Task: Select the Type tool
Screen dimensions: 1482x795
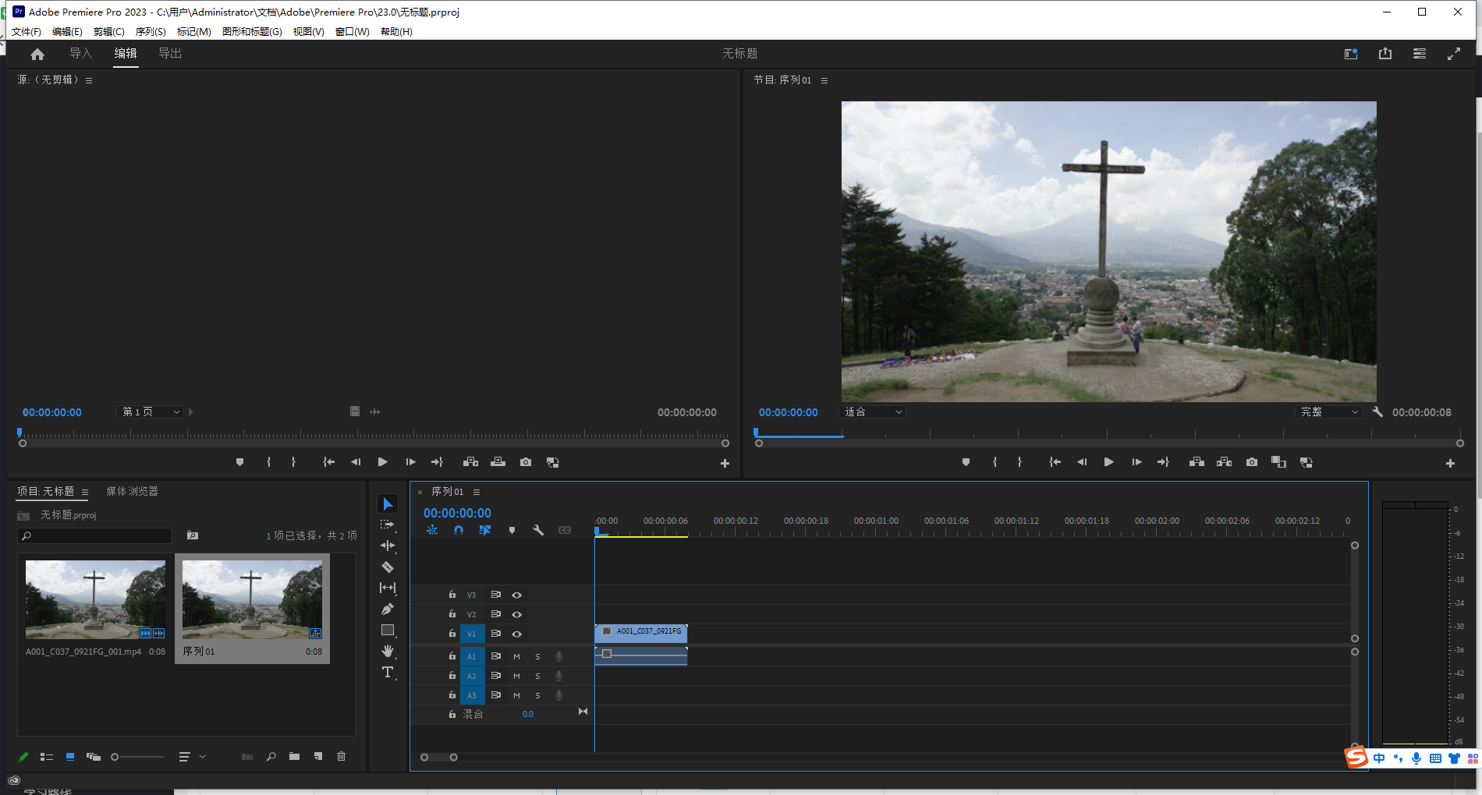Action: pyautogui.click(x=388, y=672)
